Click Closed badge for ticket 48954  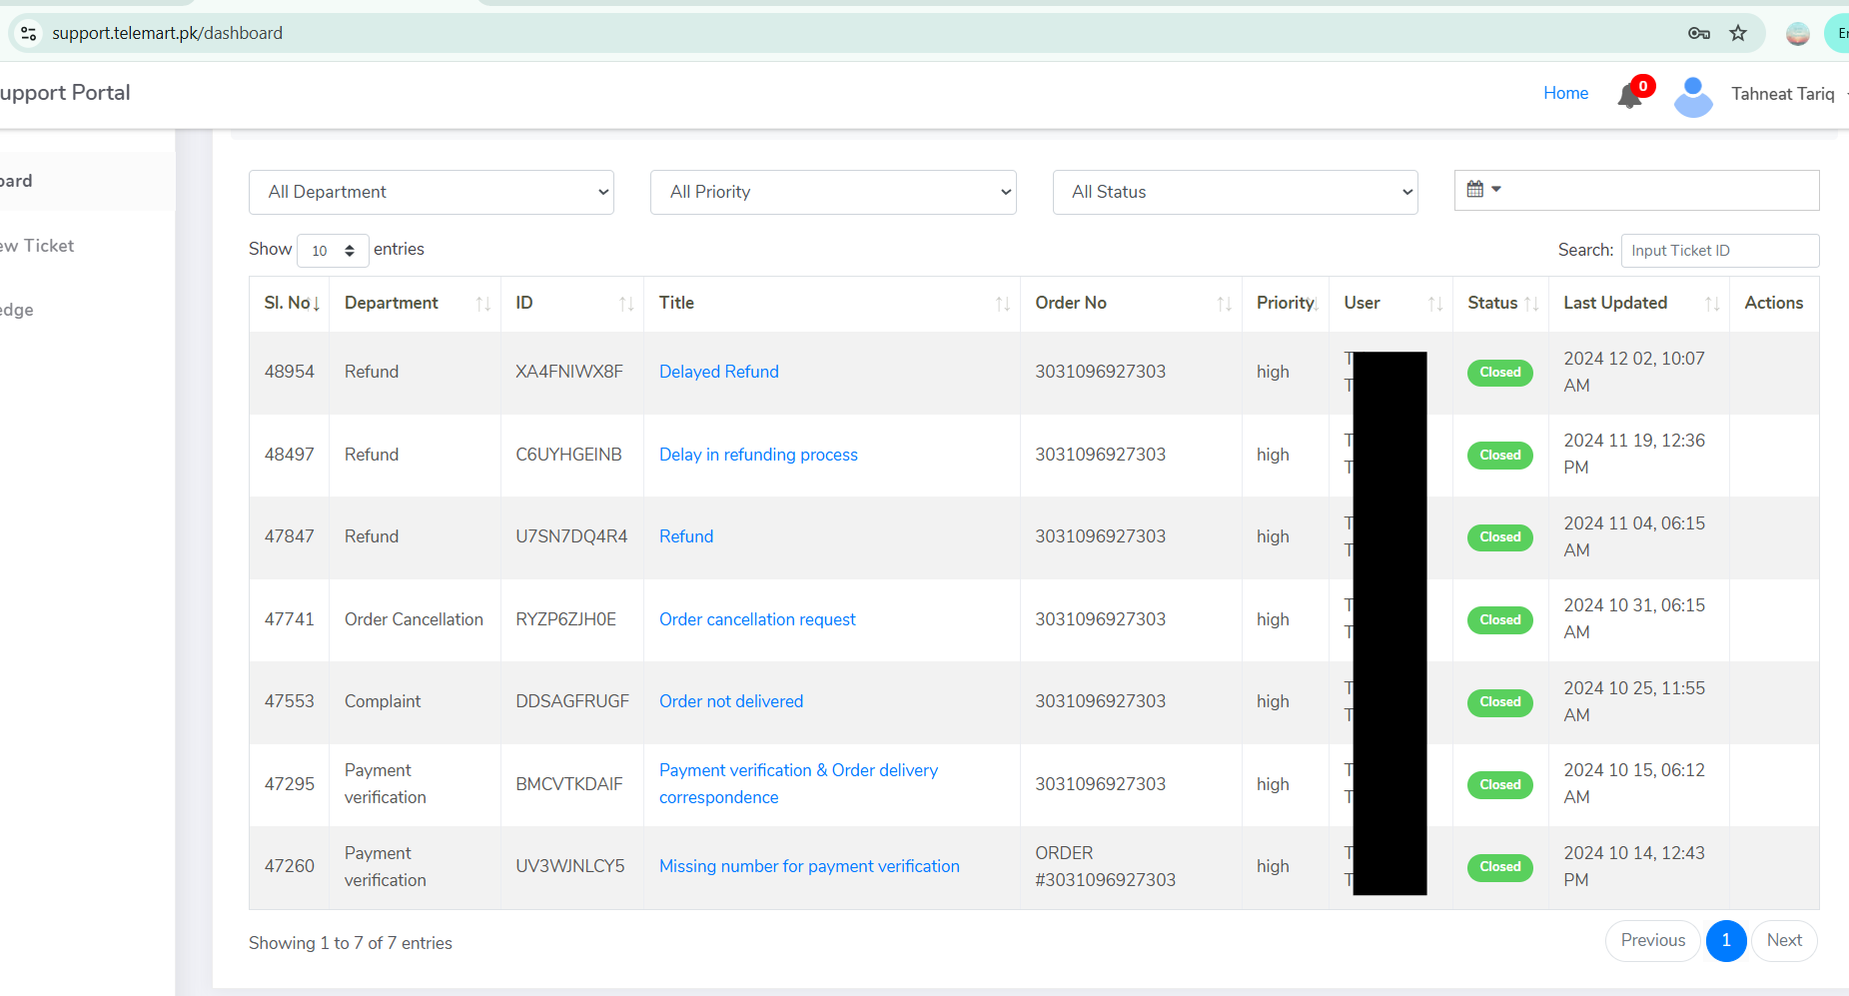1500,373
